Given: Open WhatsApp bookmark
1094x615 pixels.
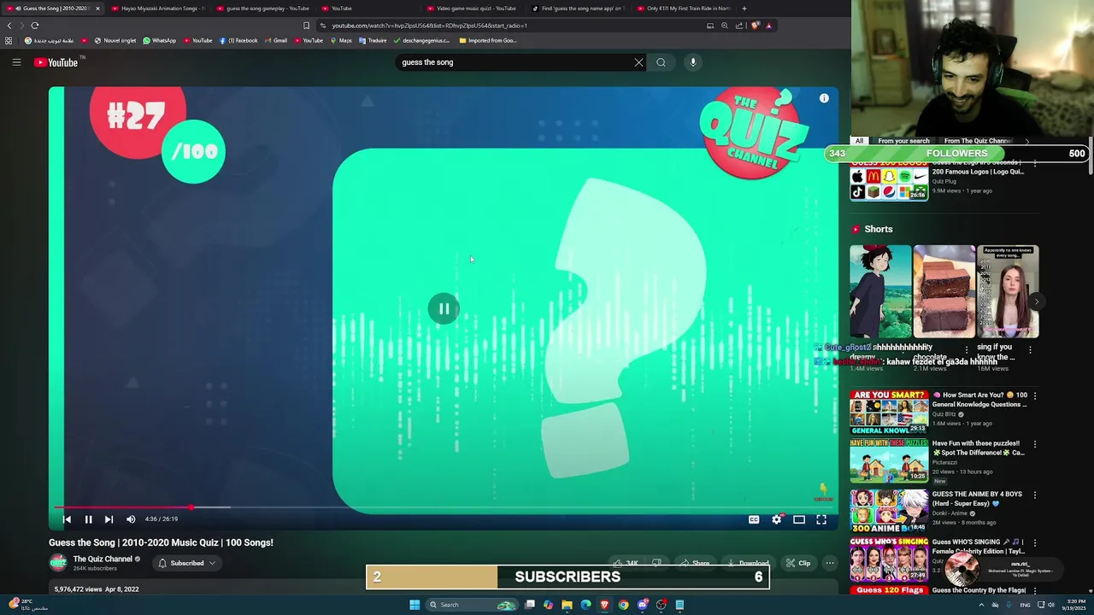Looking at the screenshot, I should click(x=159, y=41).
